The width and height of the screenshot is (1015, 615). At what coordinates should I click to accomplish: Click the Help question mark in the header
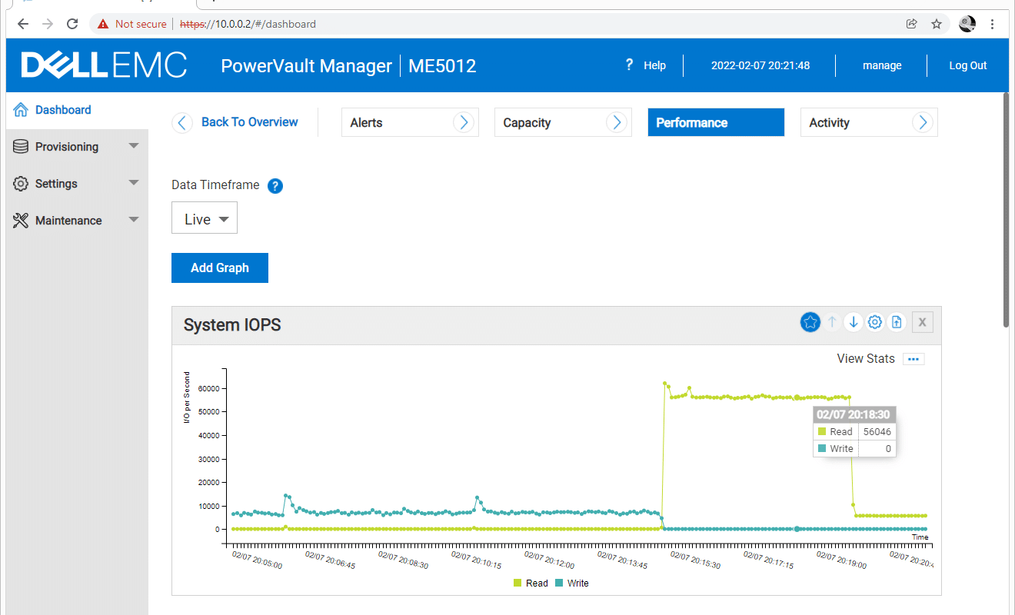pos(629,65)
